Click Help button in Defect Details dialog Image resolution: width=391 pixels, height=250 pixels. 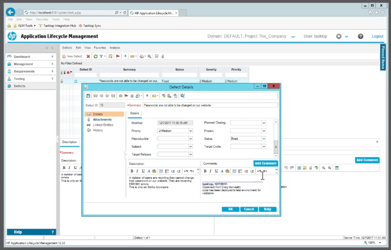(x=267, y=209)
